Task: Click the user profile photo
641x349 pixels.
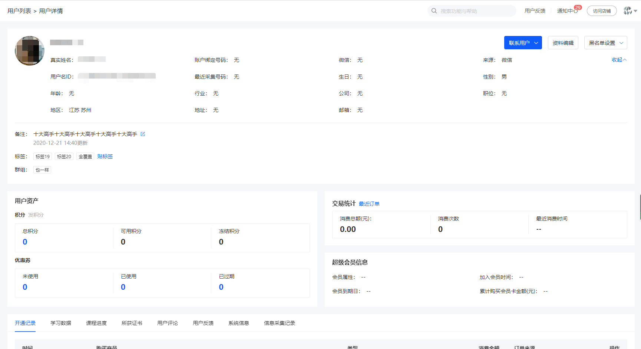Action: click(x=30, y=51)
